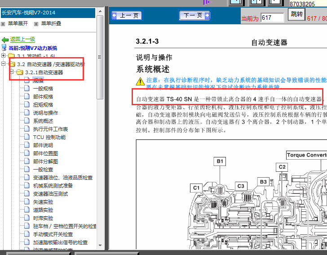Viewport: 327px width, 255px height.
Task: Click page icon beside TCU 控制功能
Action: (x=27, y=137)
